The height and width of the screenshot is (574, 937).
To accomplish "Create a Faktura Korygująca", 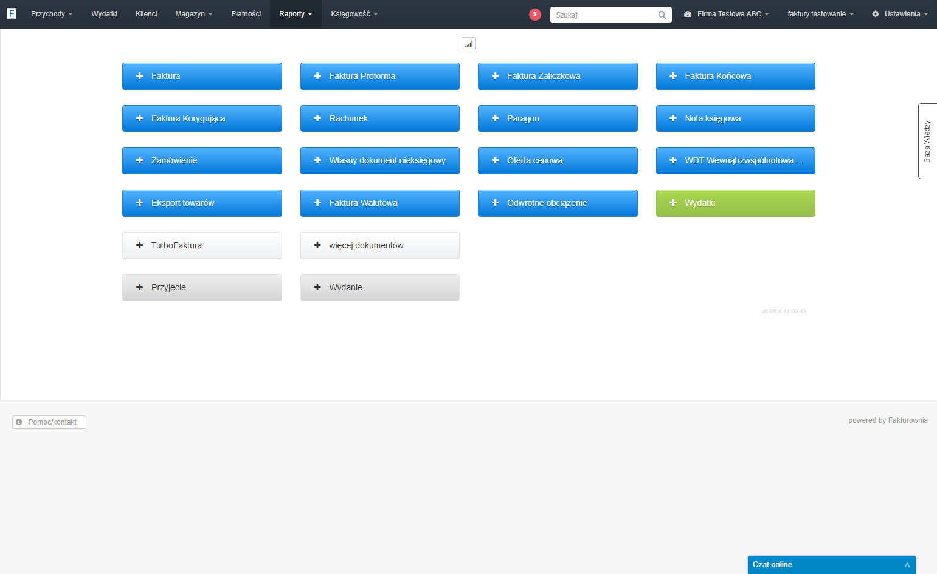I will (202, 118).
